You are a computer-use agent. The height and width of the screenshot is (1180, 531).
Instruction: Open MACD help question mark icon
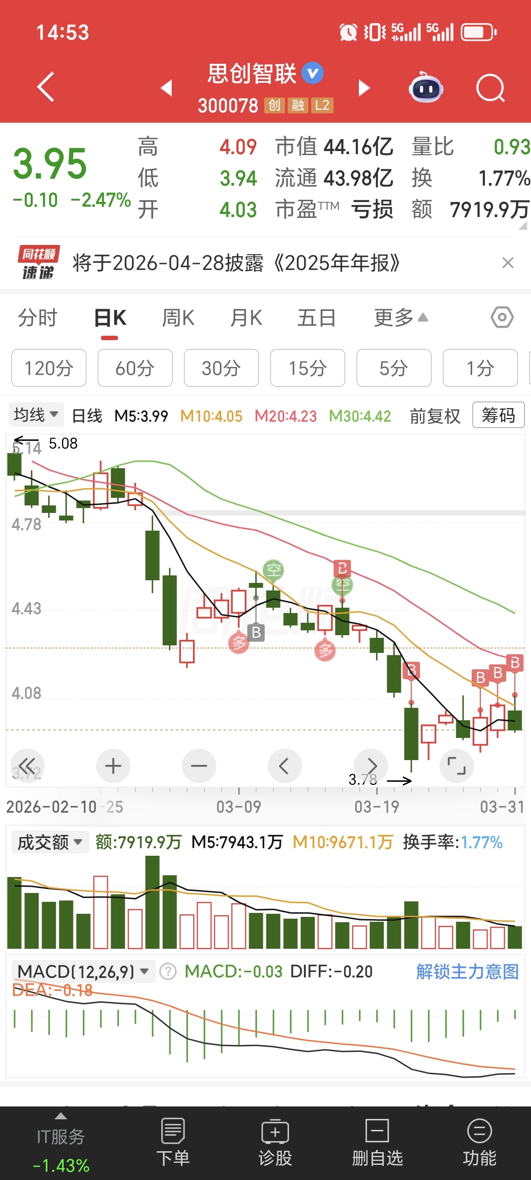point(168,971)
